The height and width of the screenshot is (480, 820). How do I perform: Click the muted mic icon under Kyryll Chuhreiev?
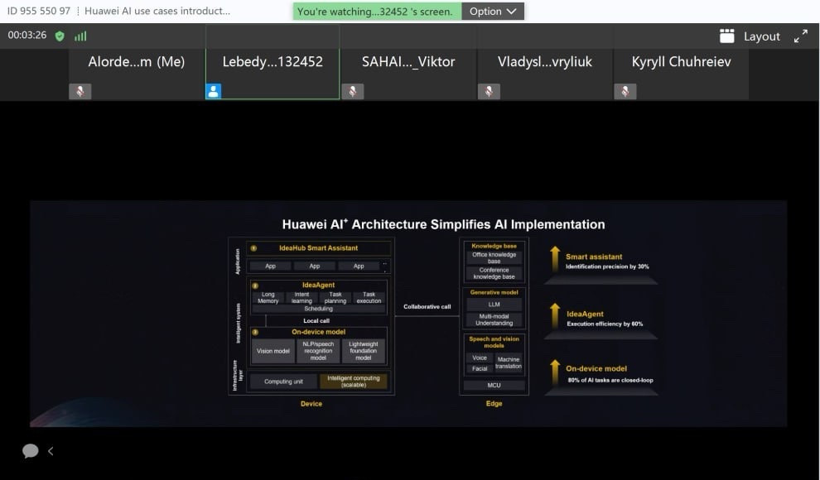(625, 91)
